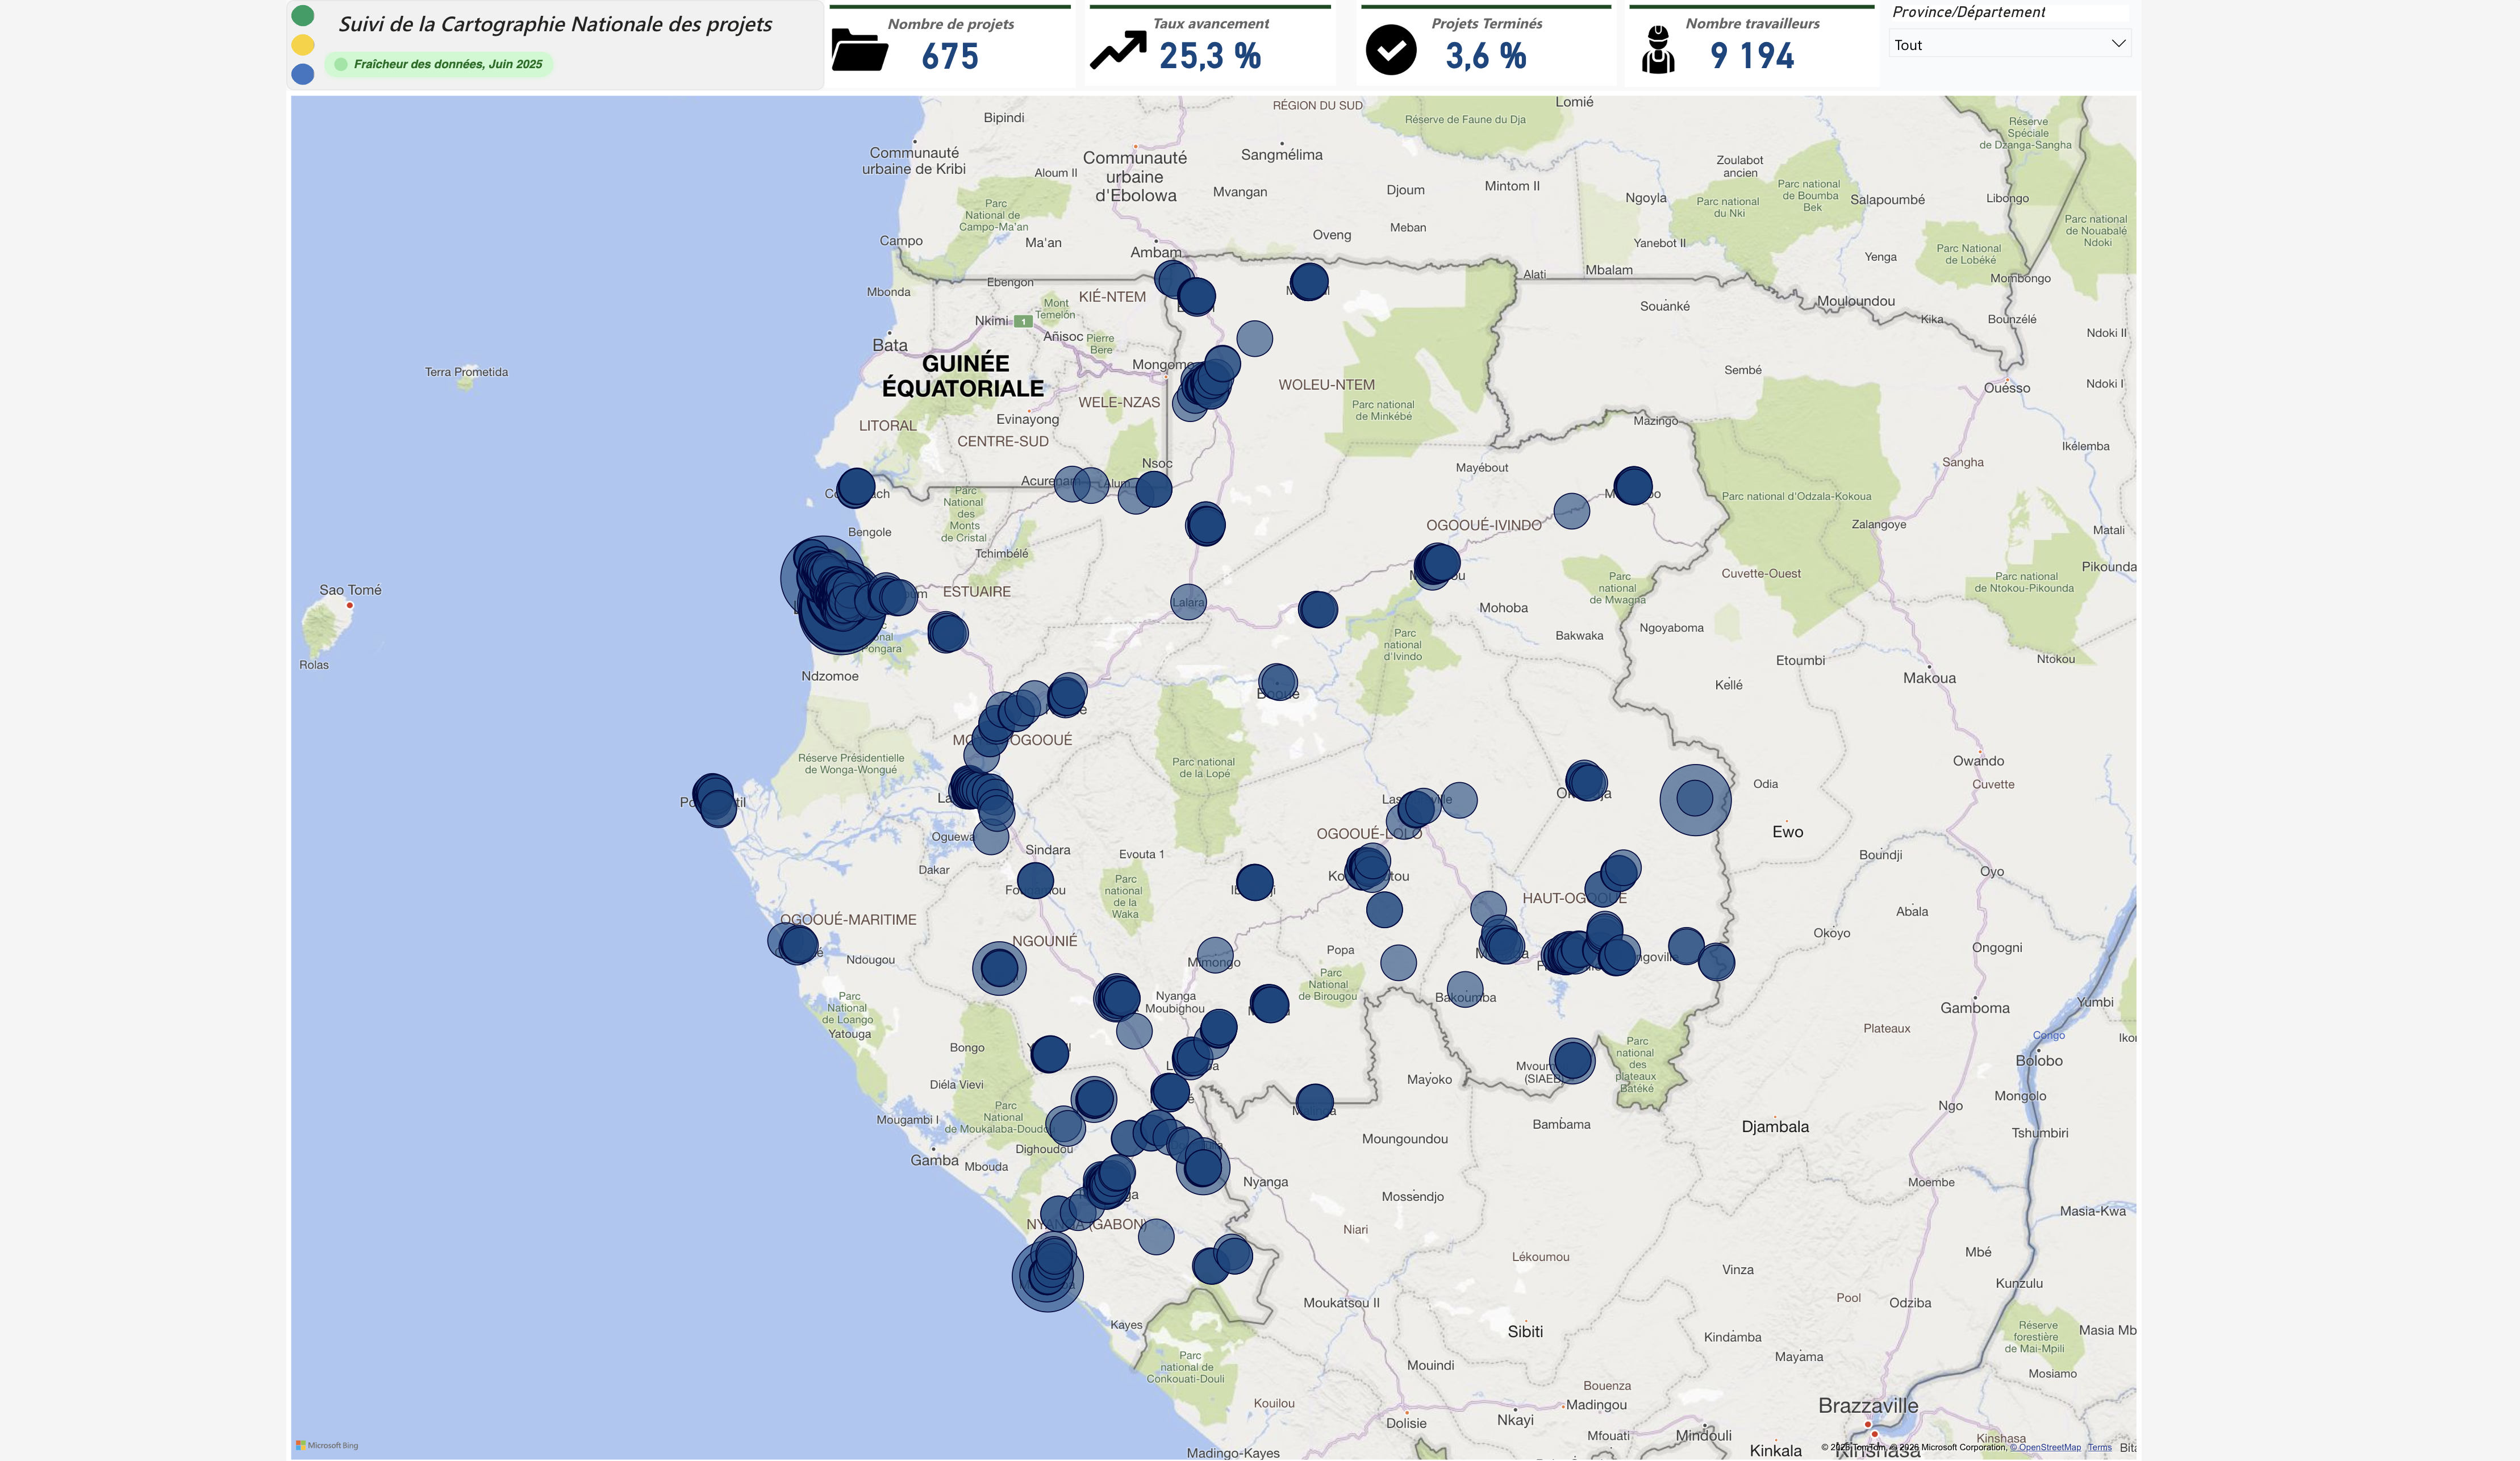Click the green dot in data freshness badge
This screenshot has height=1461, width=2520.
(341, 64)
